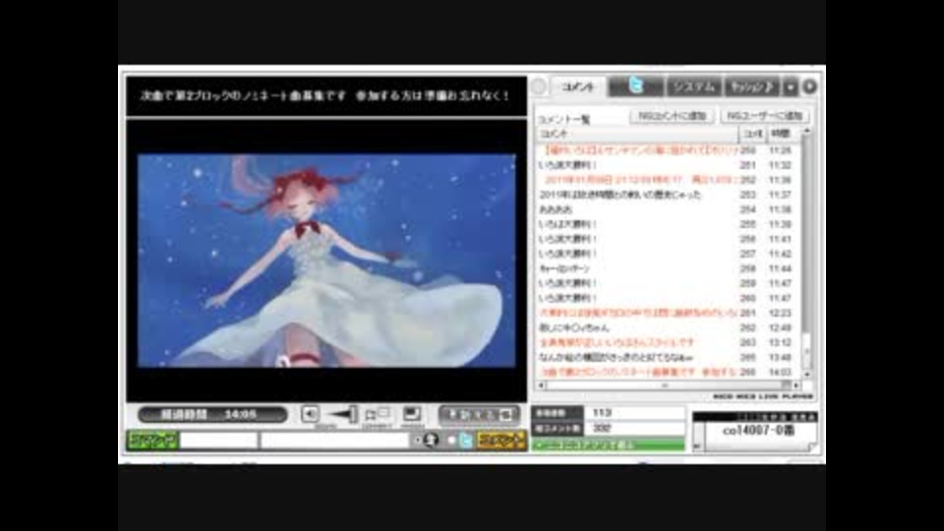The height and width of the screenshot is (531, 944).
Task: Open the Twitter bird tab
Action: (636, 87)
